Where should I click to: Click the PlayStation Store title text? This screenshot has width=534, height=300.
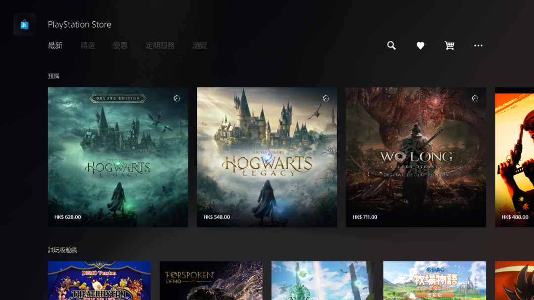pyautogui.click(x=79, y=25)
